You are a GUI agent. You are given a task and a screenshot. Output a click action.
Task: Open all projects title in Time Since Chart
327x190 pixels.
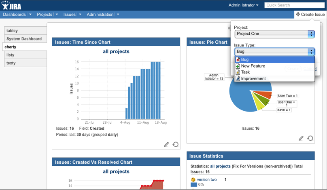pos(116,51)
